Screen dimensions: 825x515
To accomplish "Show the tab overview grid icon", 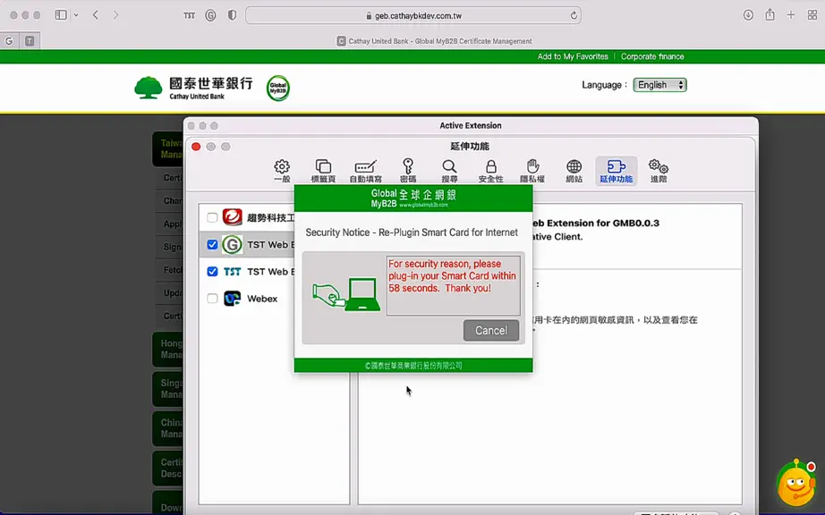I will click(812, 15).
